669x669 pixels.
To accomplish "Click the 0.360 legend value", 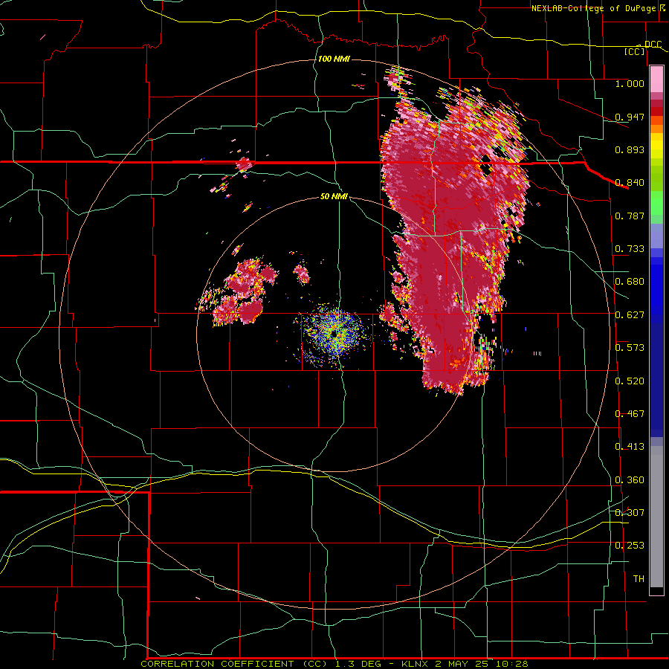I will coord(630,480).
